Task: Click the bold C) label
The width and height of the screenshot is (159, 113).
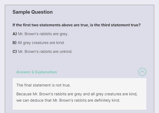Action: 15,51
